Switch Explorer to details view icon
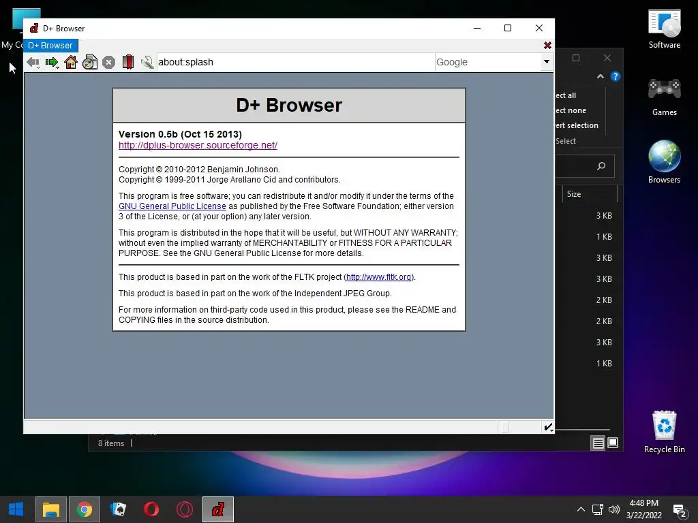This screenshot has width=698, height=523. (598, 443)
